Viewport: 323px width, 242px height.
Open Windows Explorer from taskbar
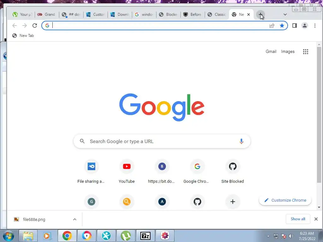(x=28, y=236)
